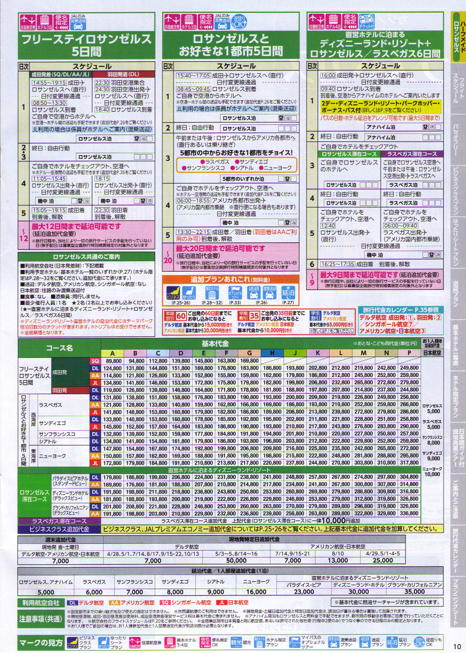Open the ハーフメイドロサンゼルス side tab
This screenshot has width=466, height=653.
pos(458,37)
